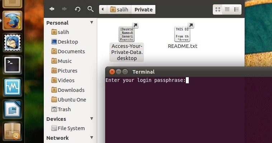
Task: Open LibreOffice Writer from the launcher
Action: (x=12, y=109)
